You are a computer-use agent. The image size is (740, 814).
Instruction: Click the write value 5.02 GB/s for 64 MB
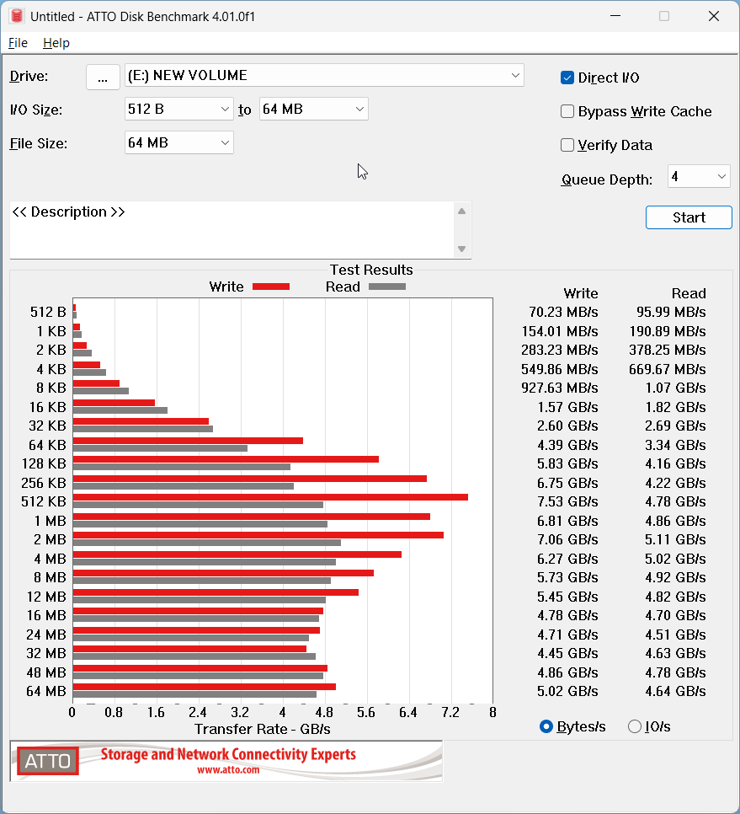(x=567, y=692)
